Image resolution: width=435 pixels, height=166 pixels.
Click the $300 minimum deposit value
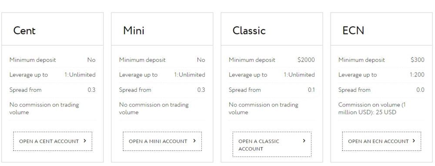pos(418,60)
